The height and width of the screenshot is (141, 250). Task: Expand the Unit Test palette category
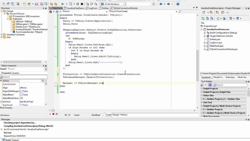click(202, 103)
